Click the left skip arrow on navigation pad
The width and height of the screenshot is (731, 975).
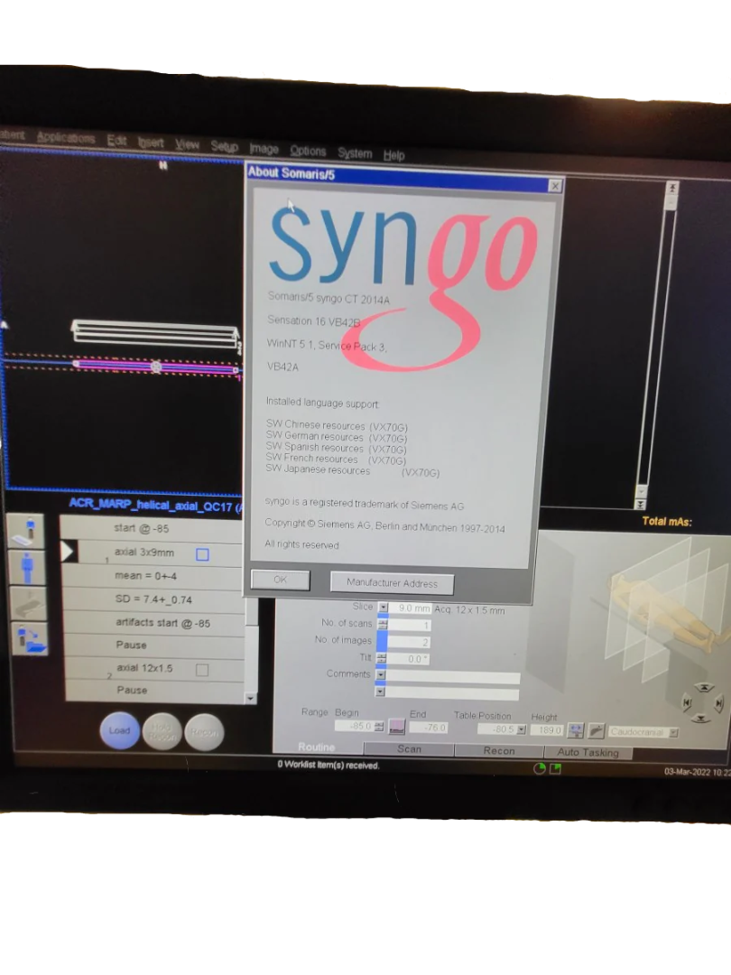point(686,702)
